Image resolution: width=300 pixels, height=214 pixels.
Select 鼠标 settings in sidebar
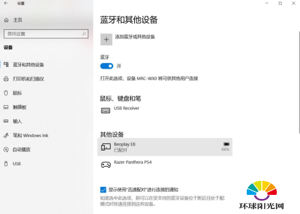[x=17, y=93]
